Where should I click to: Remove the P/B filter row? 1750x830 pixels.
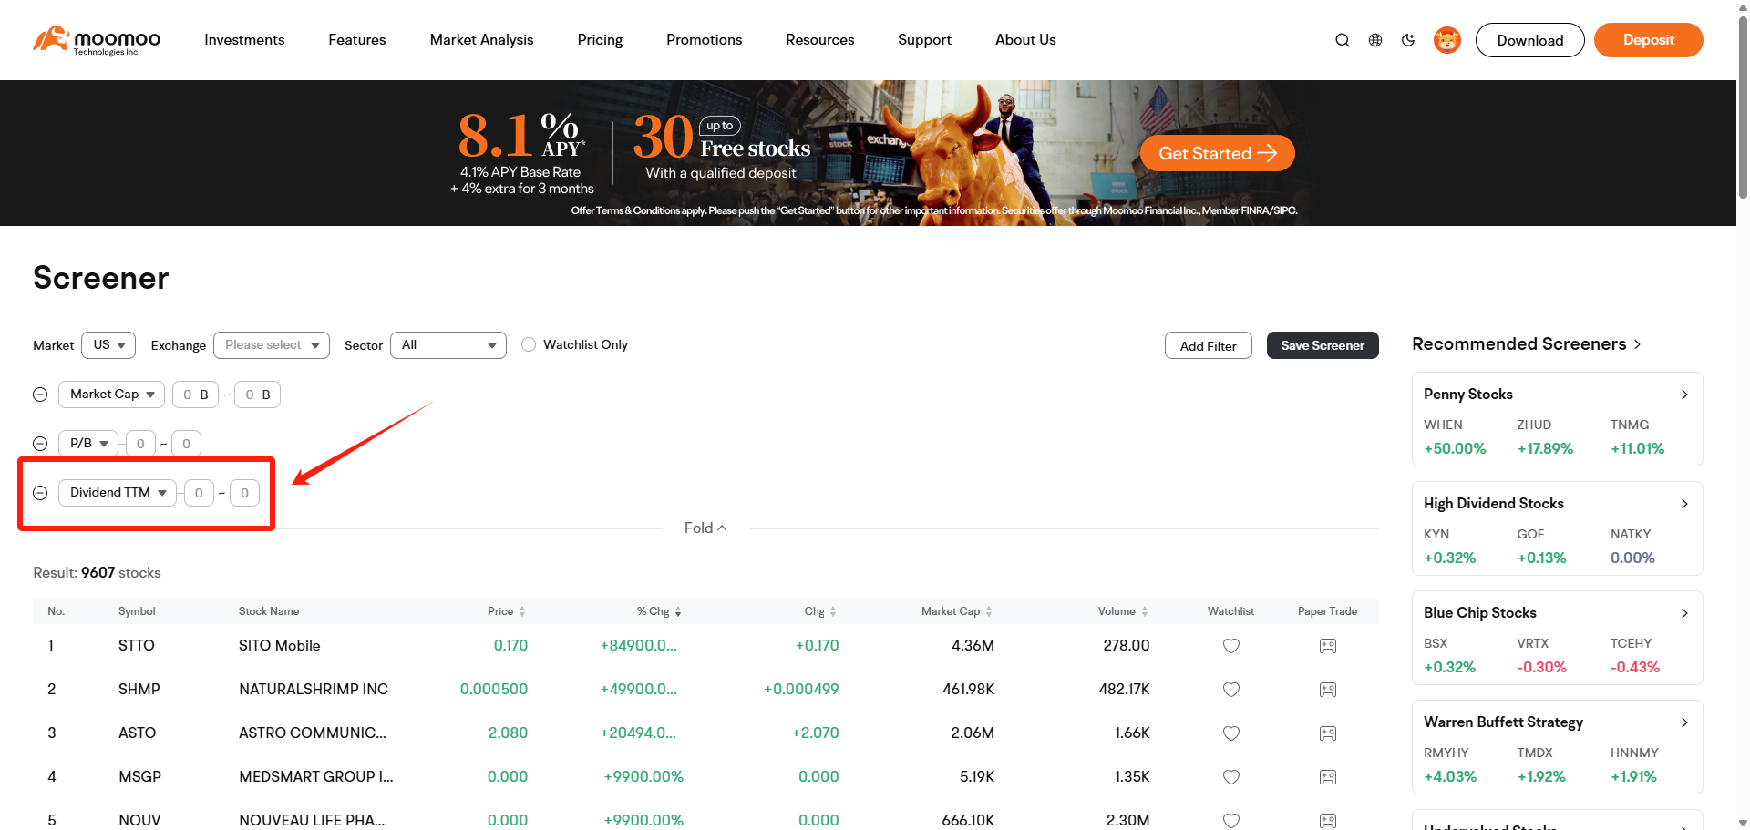coord(40,444)
